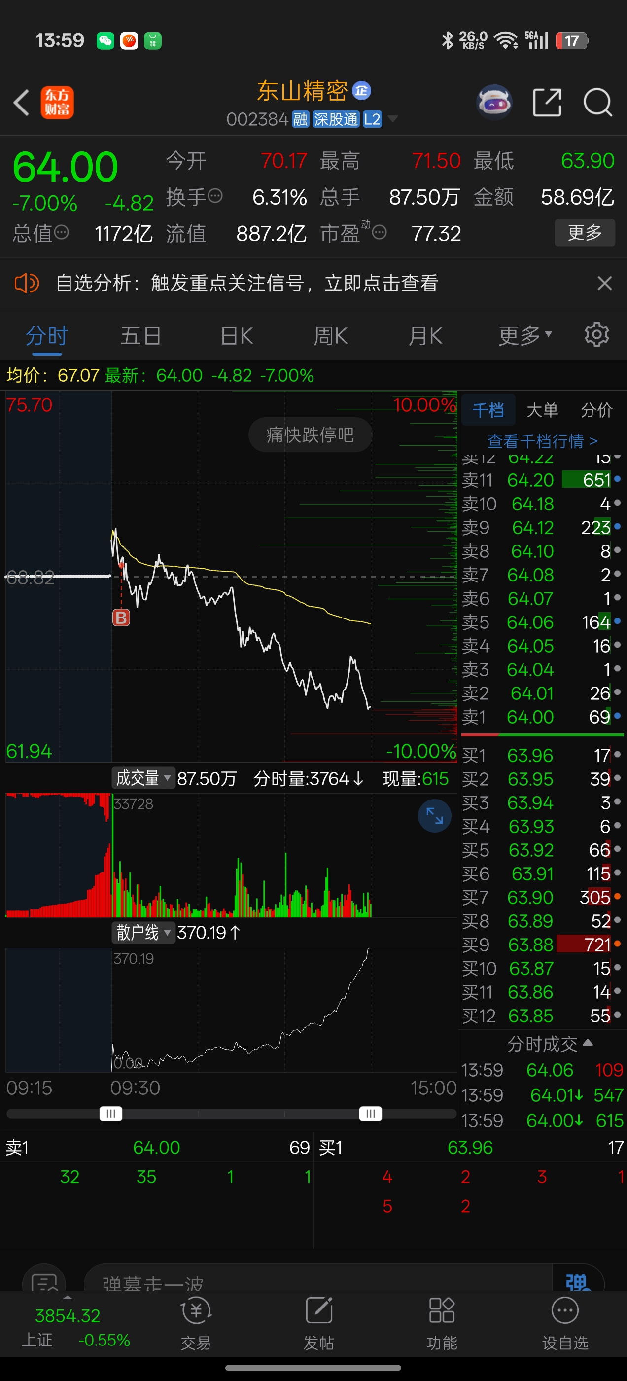
Task: Tap the 设自选 add-to-watchlist icon
Action: coord(565,1324)
